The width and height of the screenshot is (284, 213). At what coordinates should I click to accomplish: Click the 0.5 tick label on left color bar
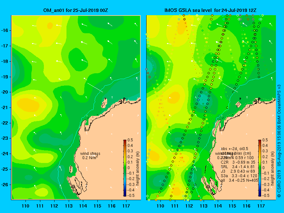pyautogui.click(x=130, y=140)
